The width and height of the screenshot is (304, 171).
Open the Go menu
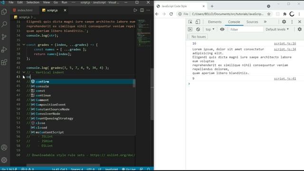(56, 2)
